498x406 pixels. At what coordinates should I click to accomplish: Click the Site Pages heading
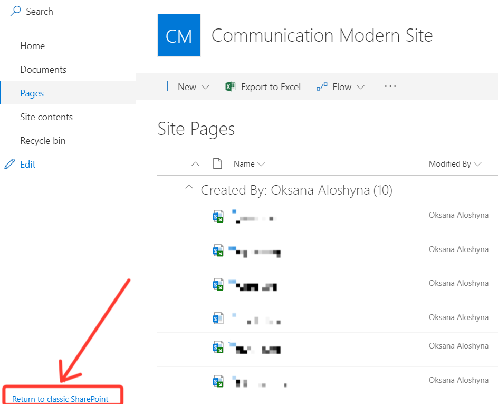tap(196, 129)
